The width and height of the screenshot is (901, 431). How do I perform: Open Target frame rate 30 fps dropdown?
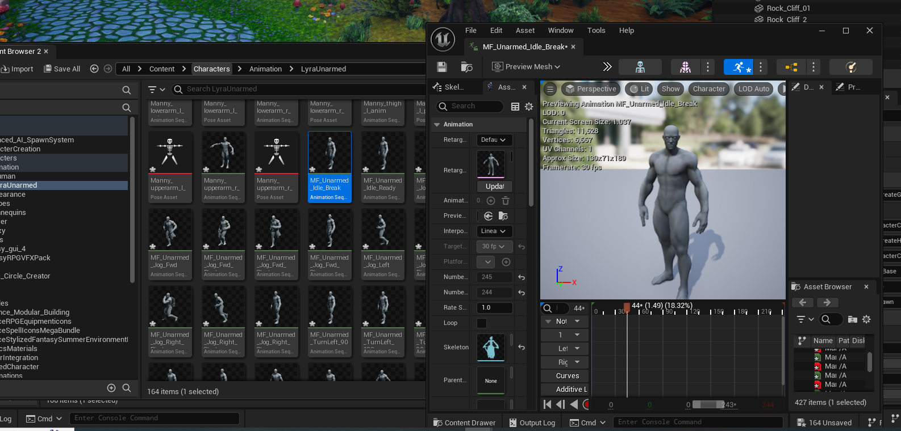click(x=494, y=247)
